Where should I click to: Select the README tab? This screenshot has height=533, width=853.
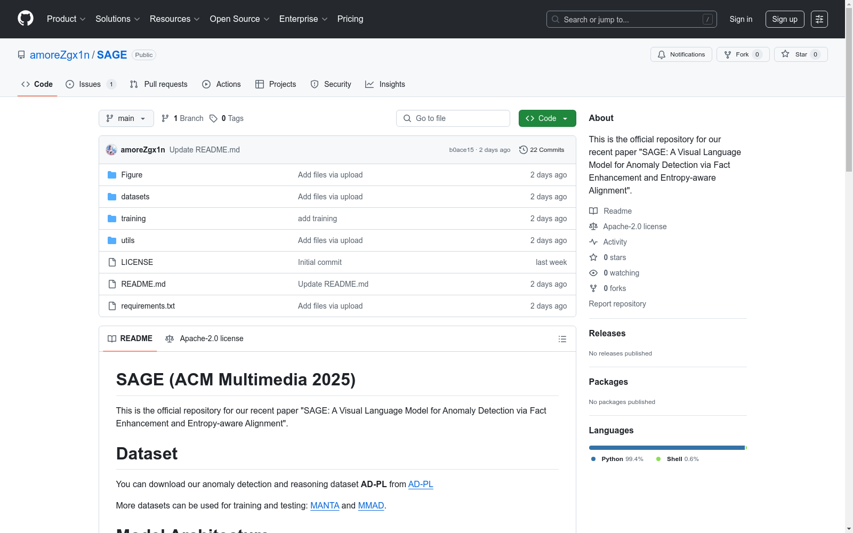(130, 338)
